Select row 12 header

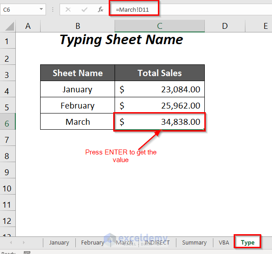tap(7, 219)
